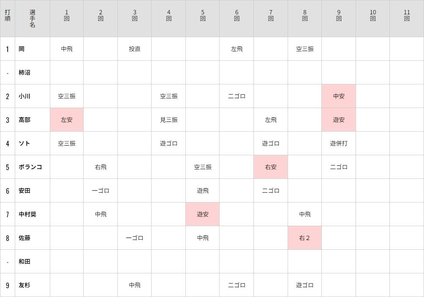Select the 選手名 column header
The width and height of the screenshot is (424, 297).
pyautogui.click(x=33, y=19)
